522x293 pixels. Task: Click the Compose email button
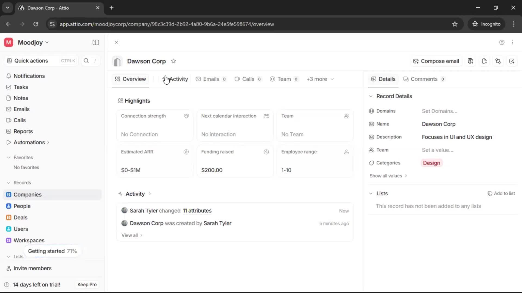pyautogui.click(x=436, y=61)
